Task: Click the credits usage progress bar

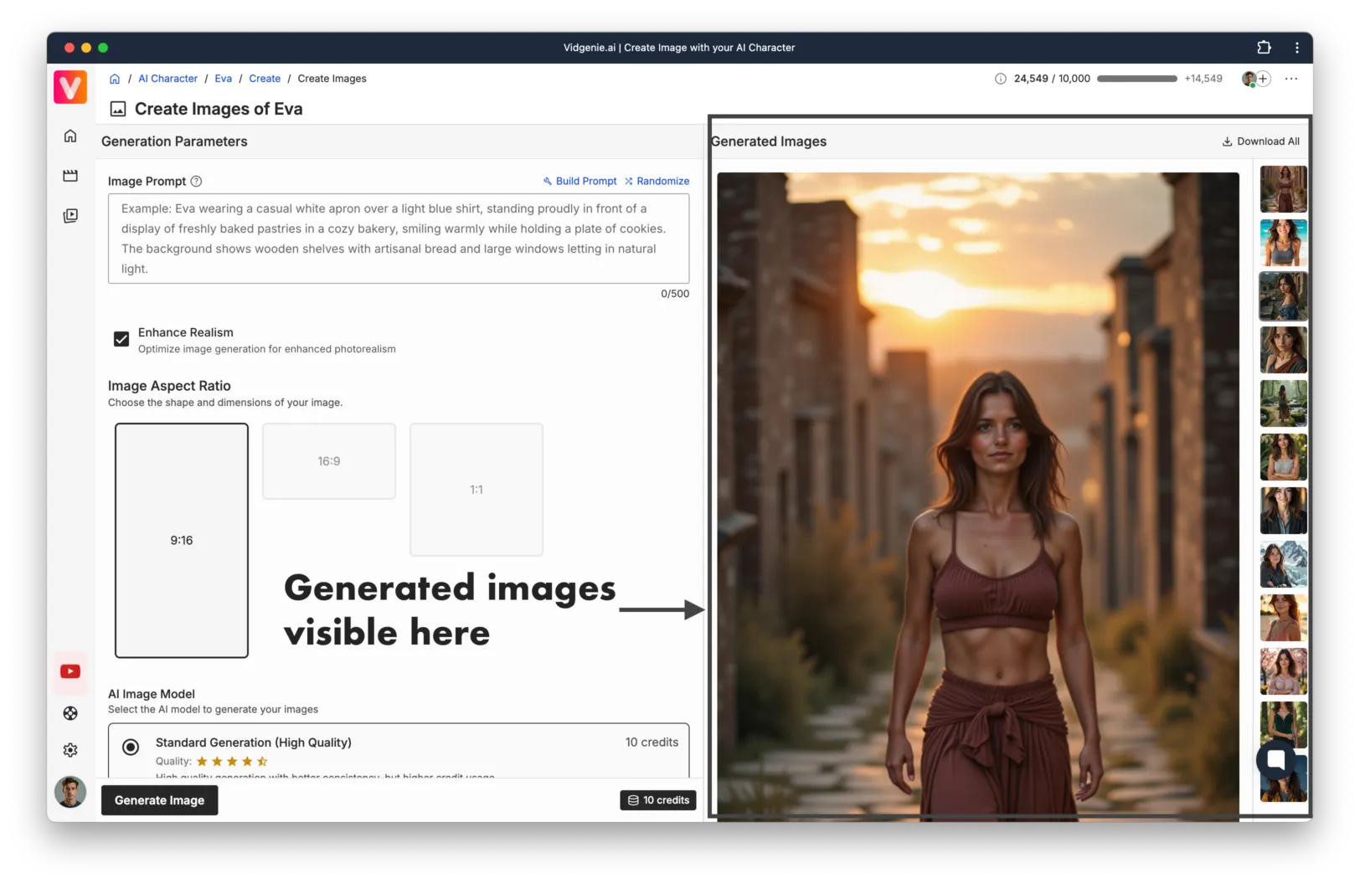Action: tap(1136, 79)
